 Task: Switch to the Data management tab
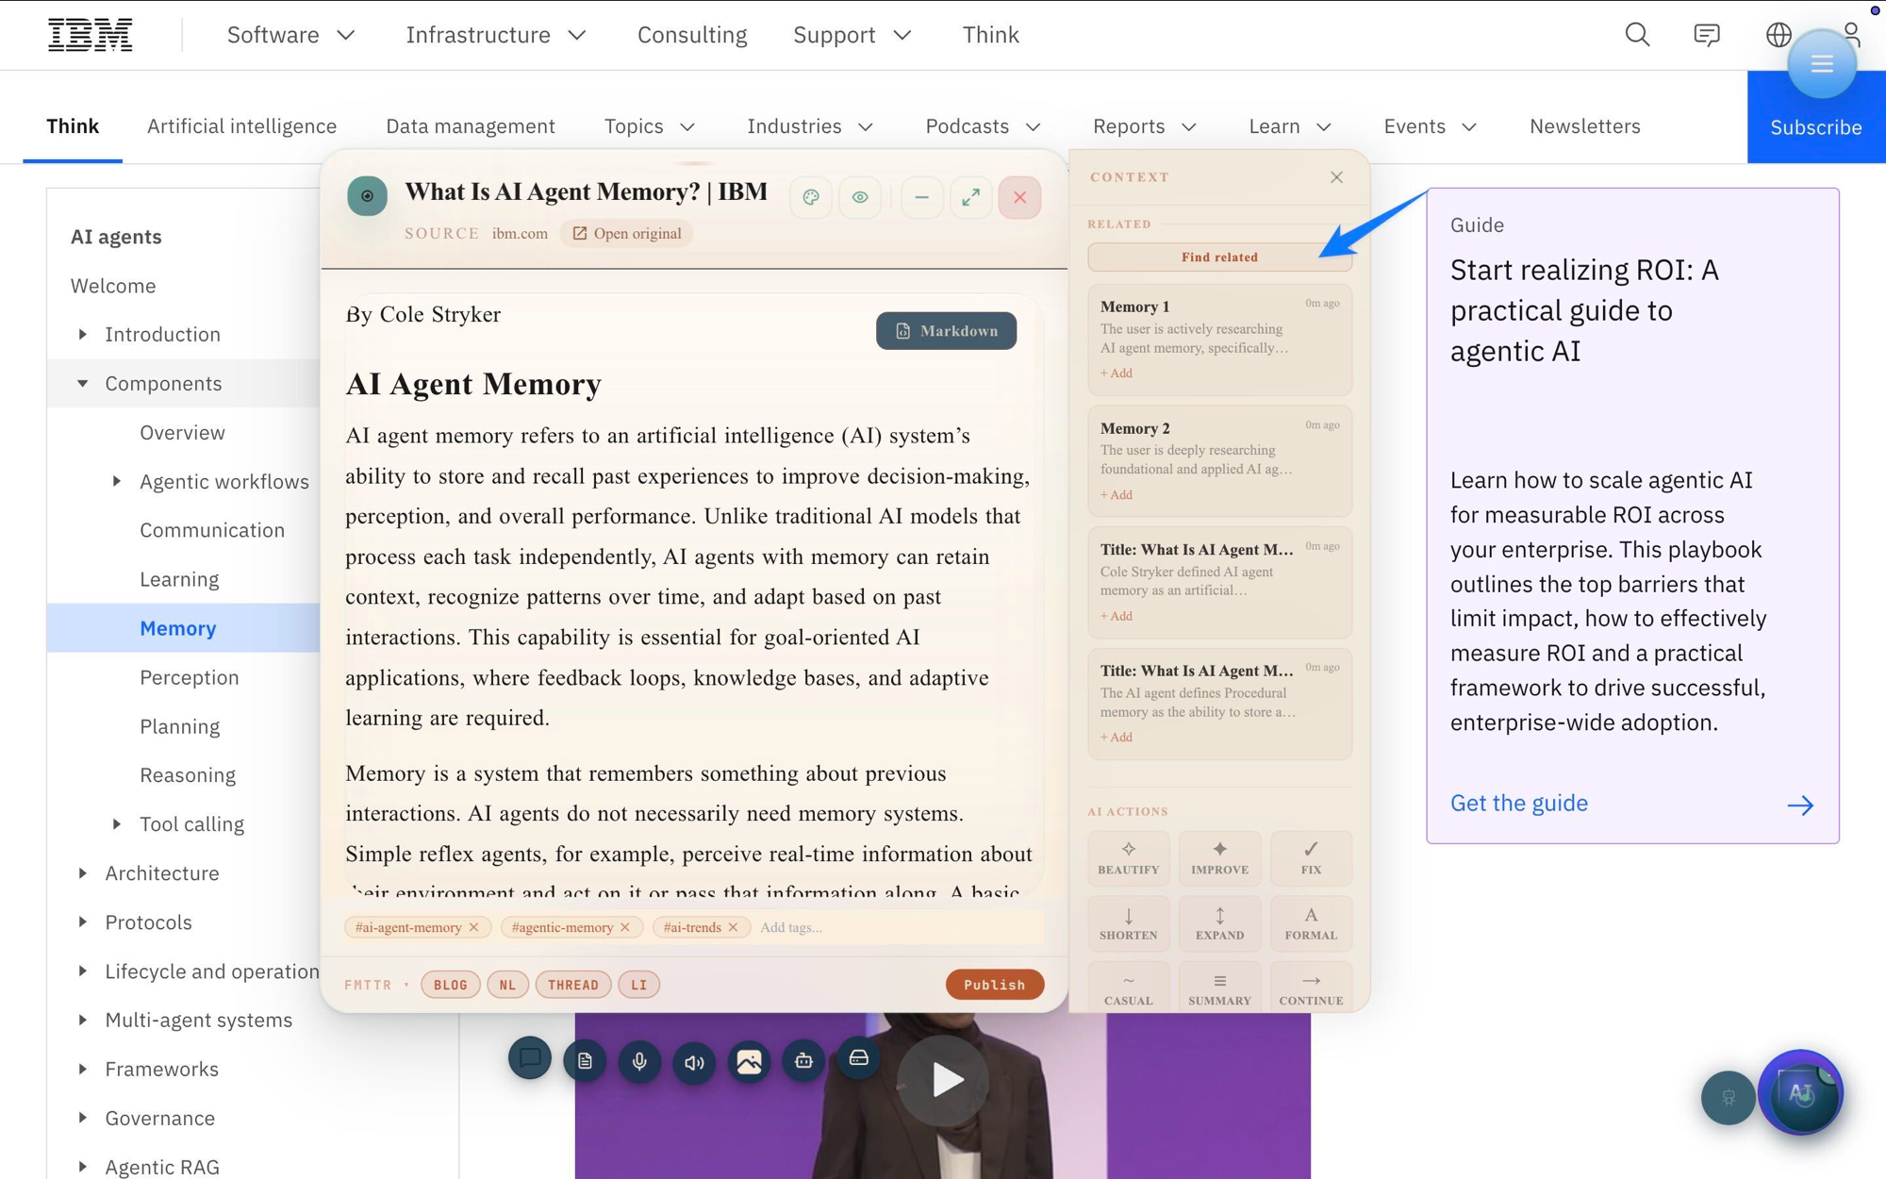[x=470, y=126]
